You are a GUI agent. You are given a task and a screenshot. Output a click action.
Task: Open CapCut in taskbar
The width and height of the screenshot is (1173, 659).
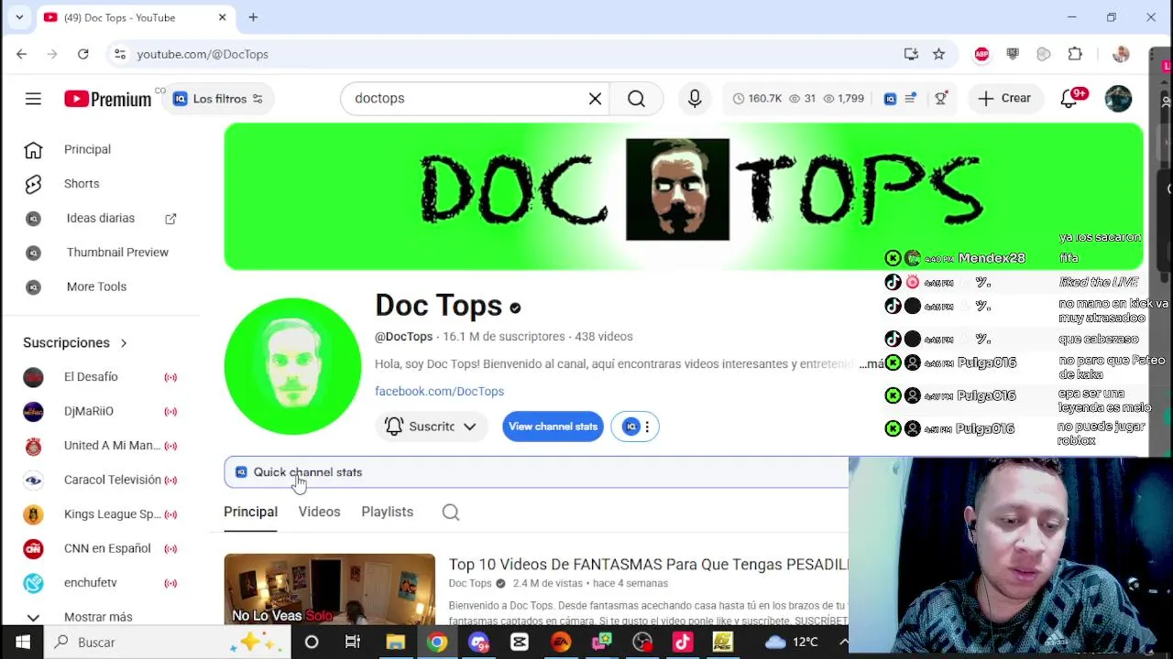[520, 643]
